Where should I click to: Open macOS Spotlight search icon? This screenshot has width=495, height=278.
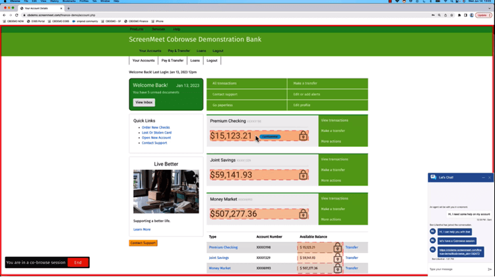pyautogui.click(x=451, y=1)
